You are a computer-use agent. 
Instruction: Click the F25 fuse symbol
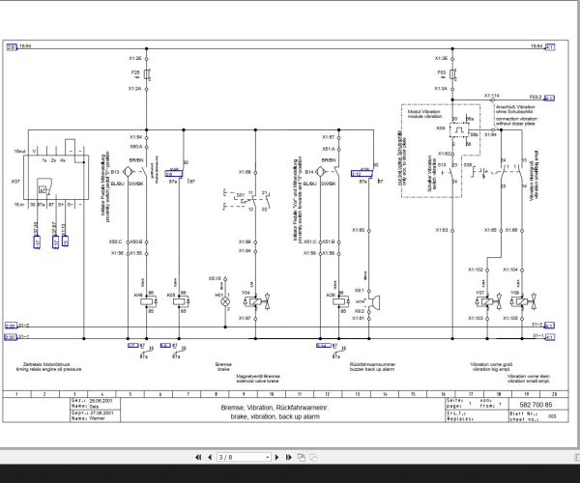click(147, 74)
